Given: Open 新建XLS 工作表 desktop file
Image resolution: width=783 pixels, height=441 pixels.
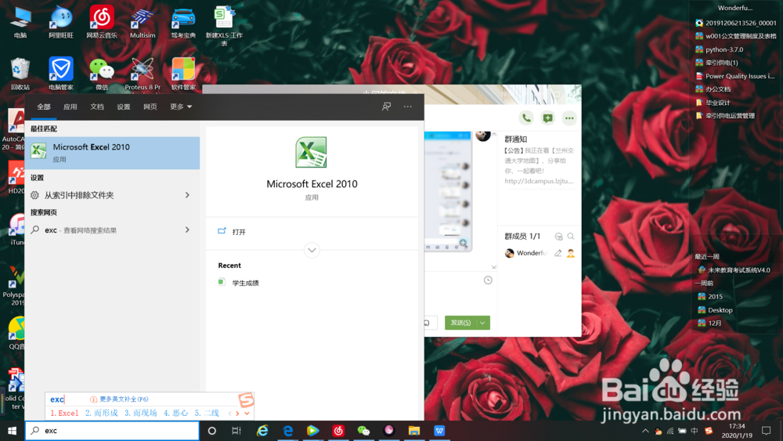Looking at the screenshot, I should click(224, 26).
